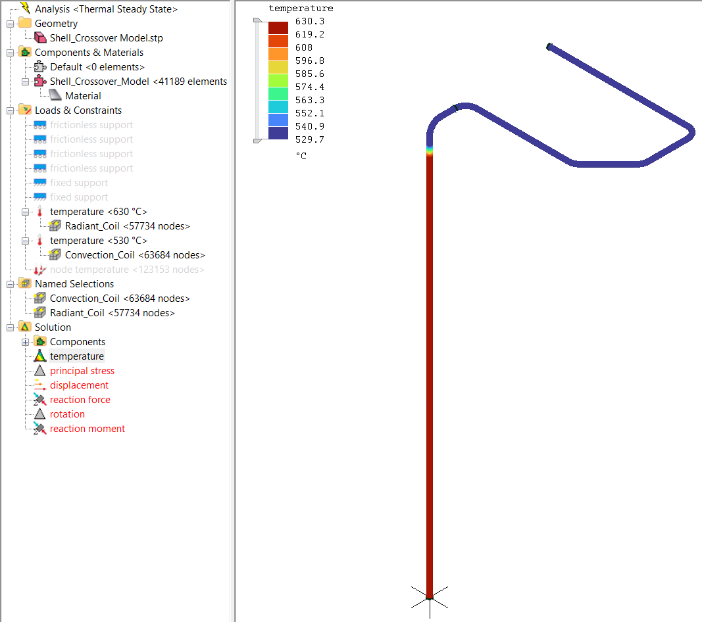702x622 pixels.
Task: Collapse the temperature <530 °C> load node
Action: pos(26,241)
